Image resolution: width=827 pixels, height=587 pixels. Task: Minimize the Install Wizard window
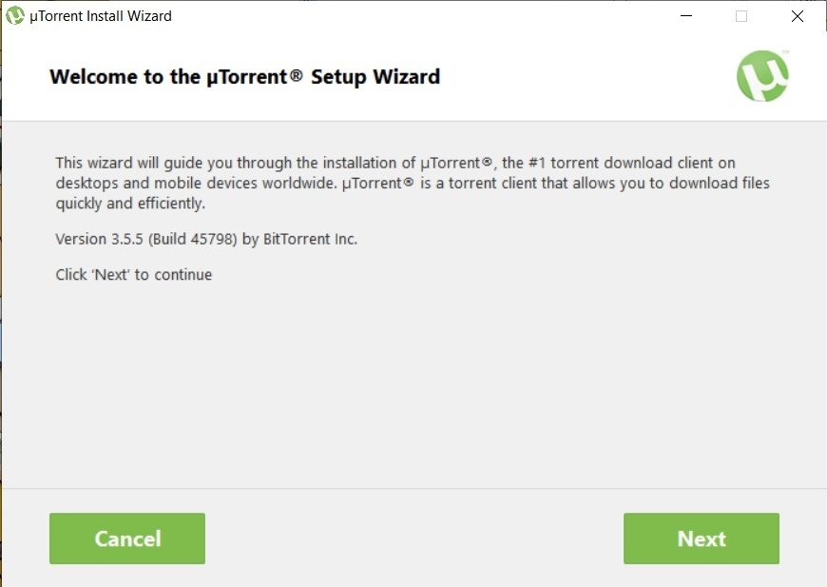pos(686,16)
